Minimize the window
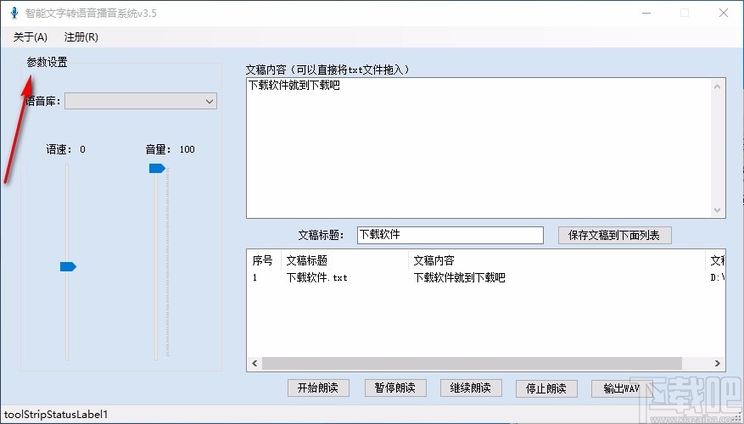Image resolution: width=744 pixels, height=424 pixels. 646,13
